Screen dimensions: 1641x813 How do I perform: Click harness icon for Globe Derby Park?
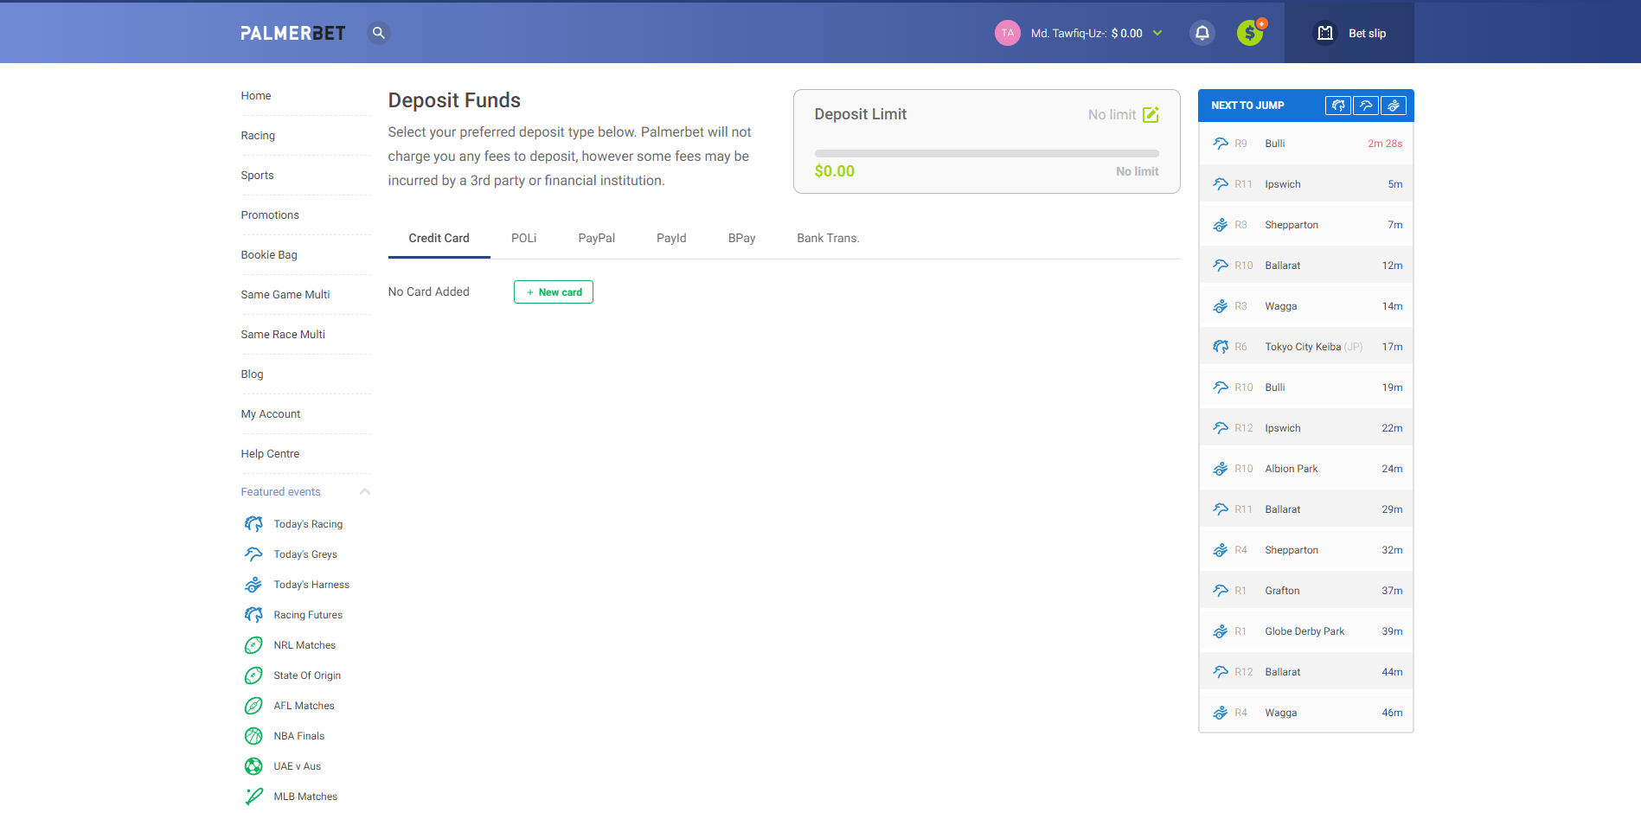click(x=1221, y=631)
